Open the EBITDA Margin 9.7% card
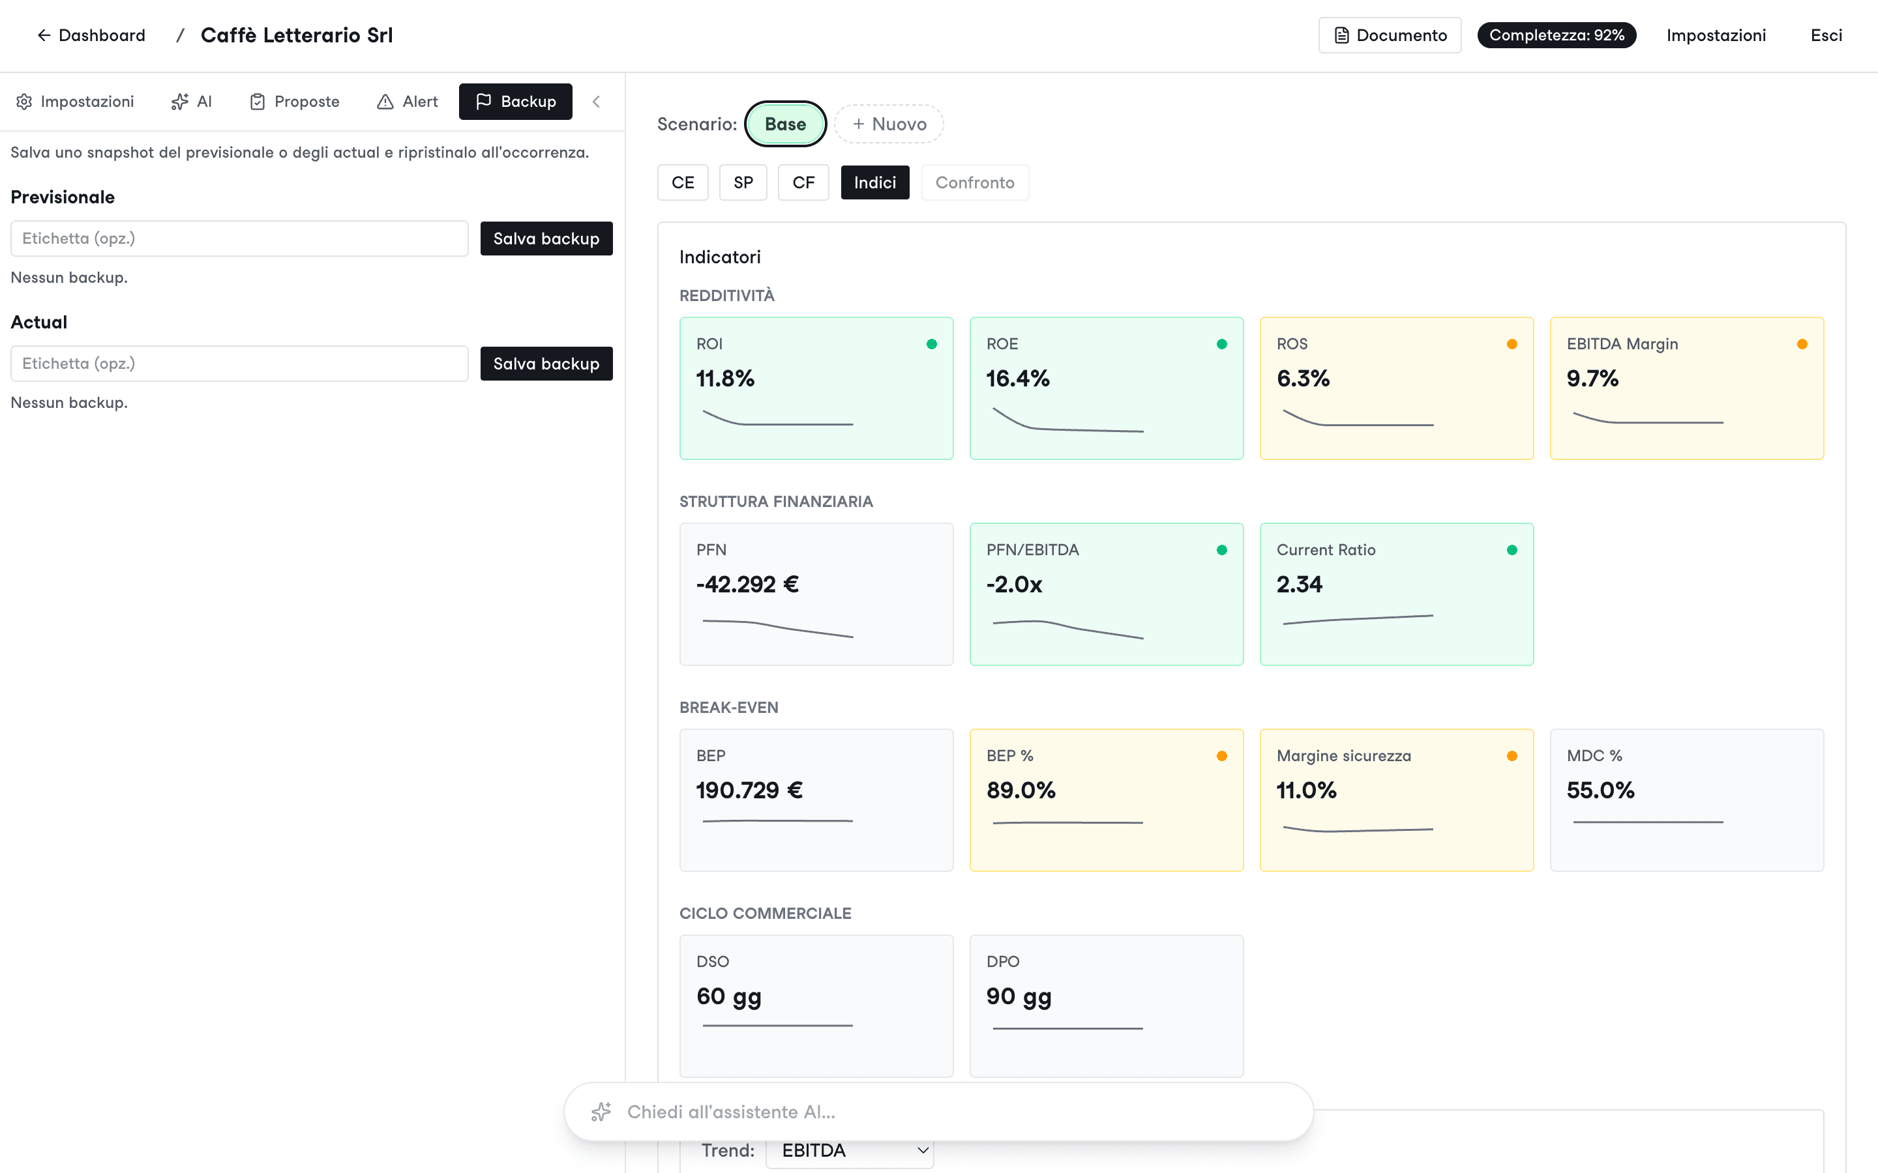The height and width of the screenshot is (1173, 1878). click(1687, 388)
